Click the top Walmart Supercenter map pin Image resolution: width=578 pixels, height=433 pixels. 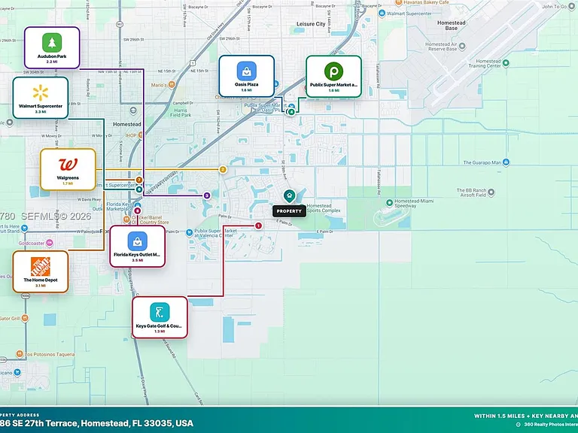(x=382, y=14)
